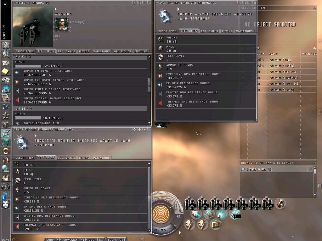This screenshot has height=241, width=322.
Task: Activate the afterburner cone module
Action: click(196, 214)
